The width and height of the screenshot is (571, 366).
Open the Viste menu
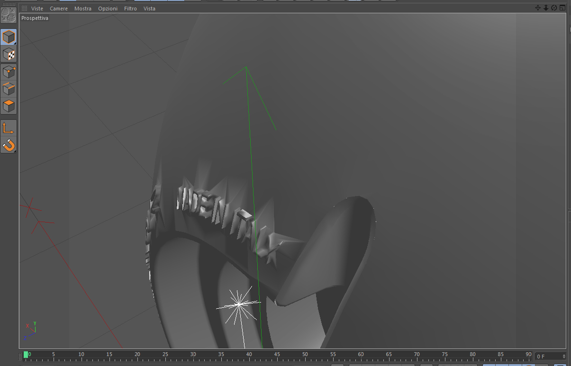[x=37, y=9]
